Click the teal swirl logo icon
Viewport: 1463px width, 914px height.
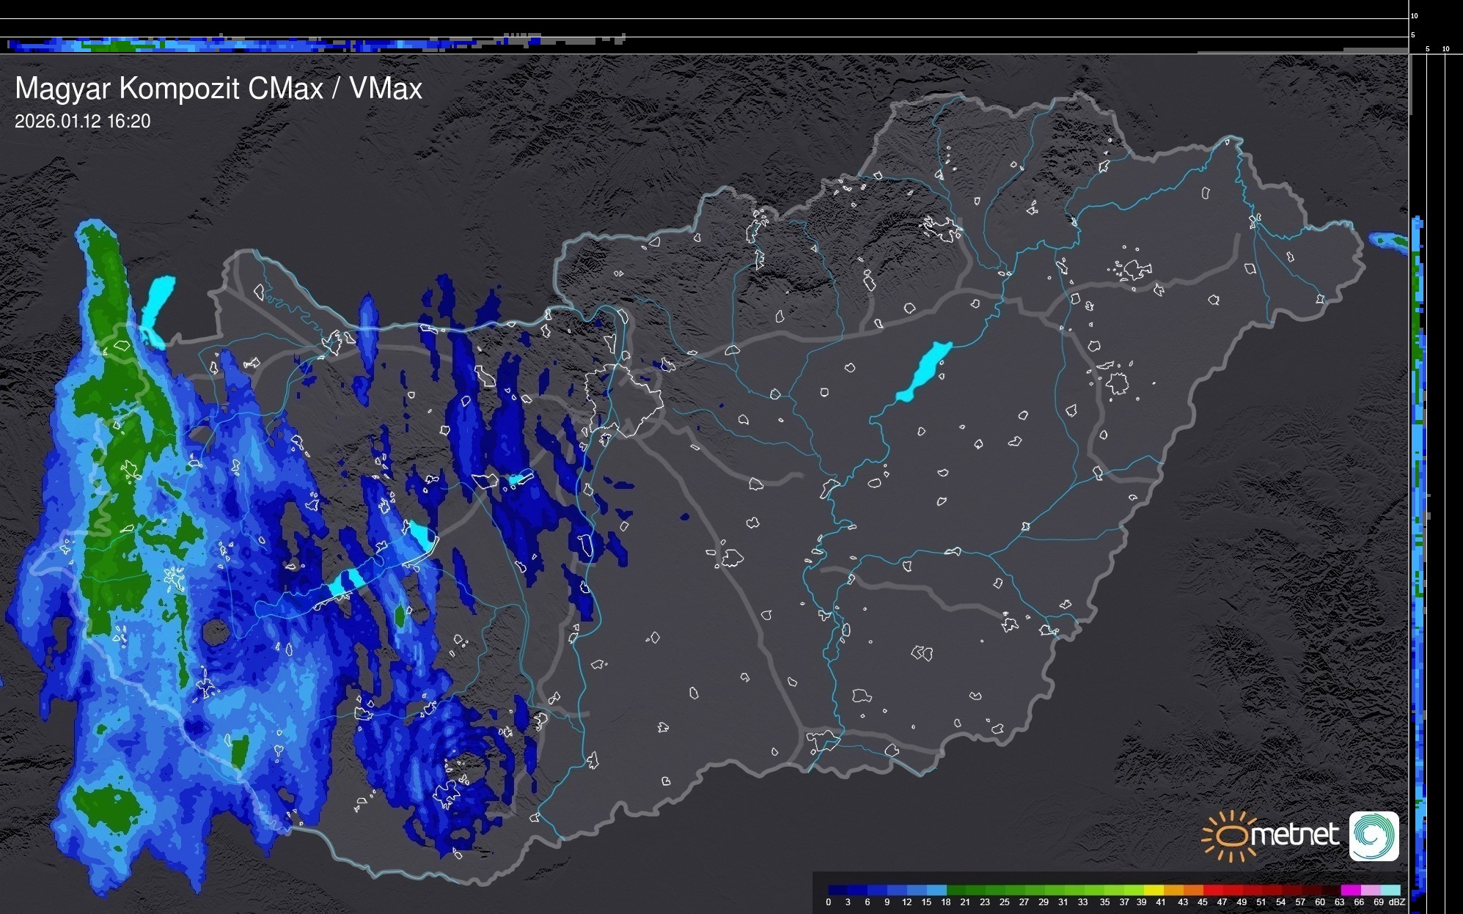1374,836
